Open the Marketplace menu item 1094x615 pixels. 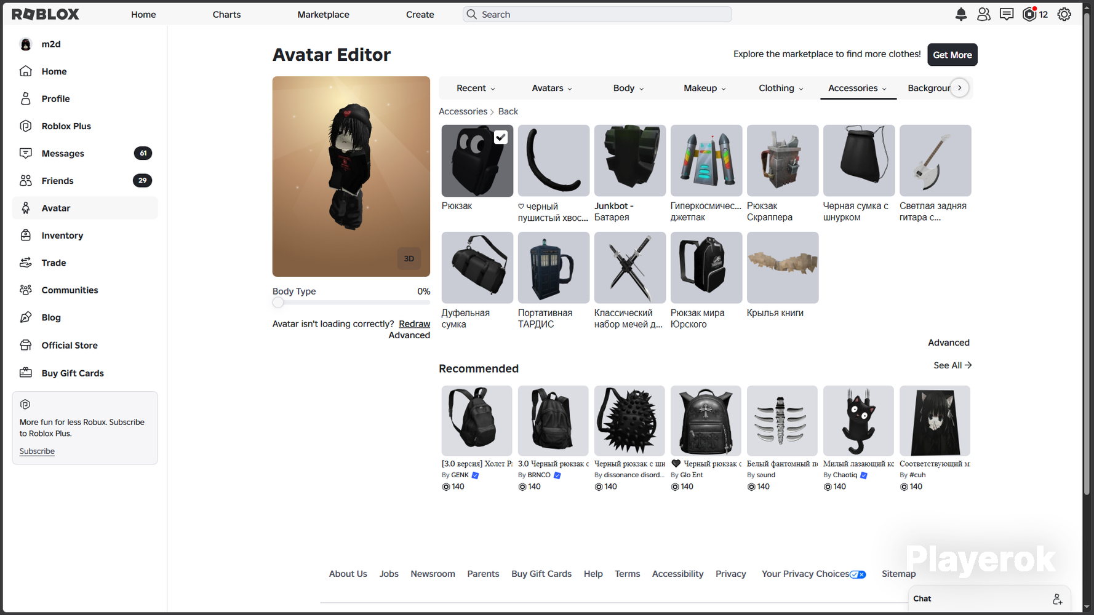coord(323,15)
